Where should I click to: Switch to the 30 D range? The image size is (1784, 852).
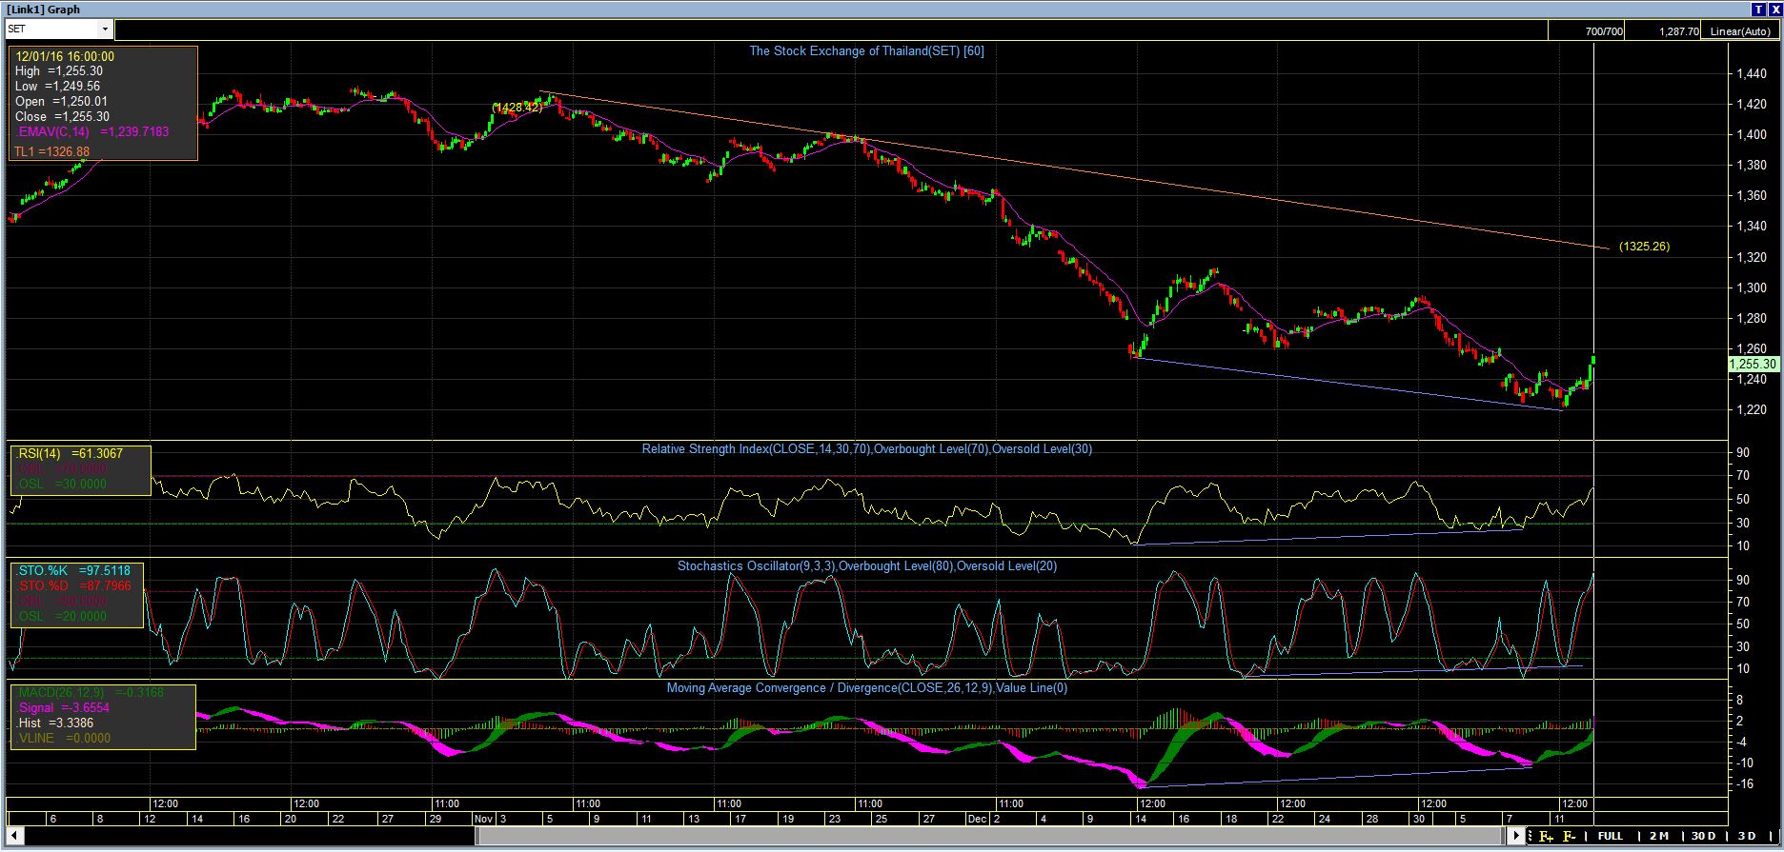tap(1703, 836)
